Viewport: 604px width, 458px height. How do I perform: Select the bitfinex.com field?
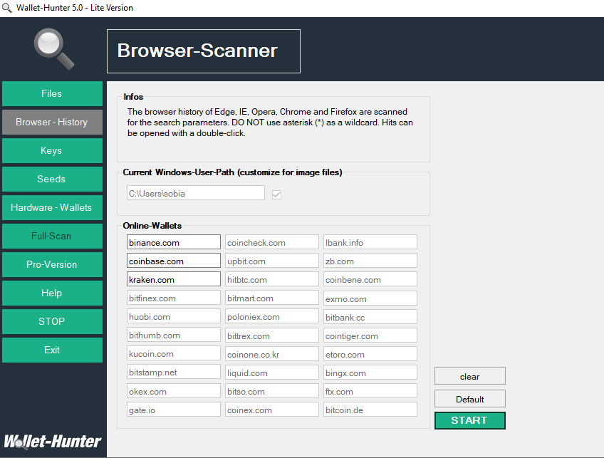[174, 298]
